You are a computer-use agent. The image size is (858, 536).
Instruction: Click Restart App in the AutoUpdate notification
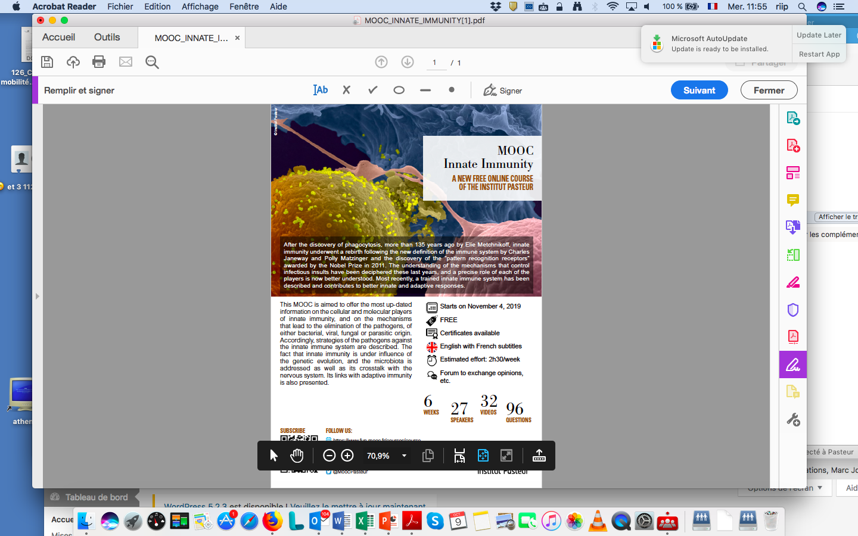819,54
